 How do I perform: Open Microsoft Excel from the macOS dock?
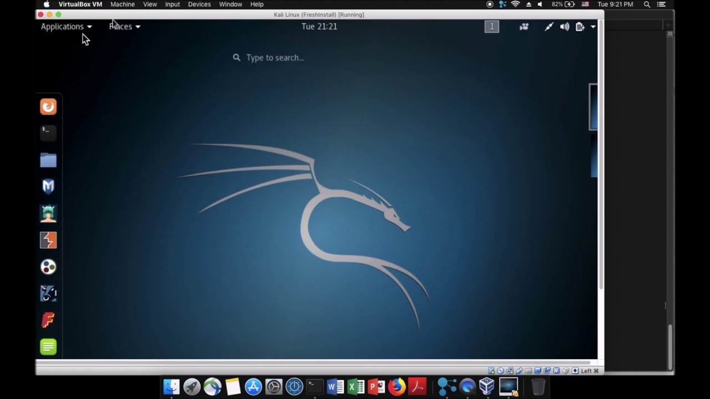coord(356,386)
